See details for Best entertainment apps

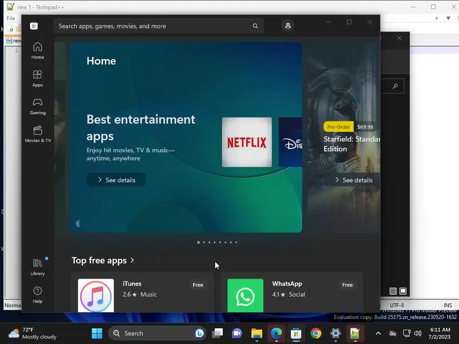[x=116, y=180]
